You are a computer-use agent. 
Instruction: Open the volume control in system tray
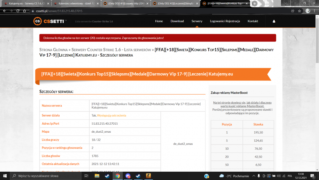(279, 176)
